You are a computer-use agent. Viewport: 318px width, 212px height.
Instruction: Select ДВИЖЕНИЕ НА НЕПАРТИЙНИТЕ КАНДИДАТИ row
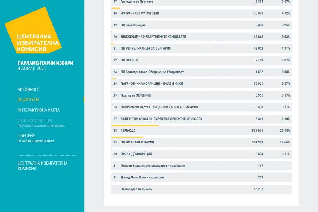pyautogui.click(x=201, y=37)
